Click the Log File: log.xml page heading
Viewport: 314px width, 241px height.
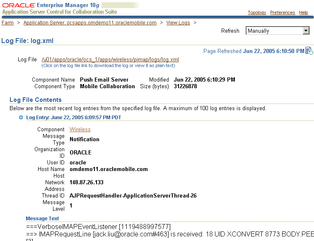[27, 41]
